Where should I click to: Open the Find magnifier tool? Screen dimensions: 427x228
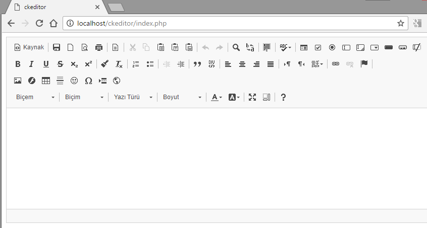236,47
